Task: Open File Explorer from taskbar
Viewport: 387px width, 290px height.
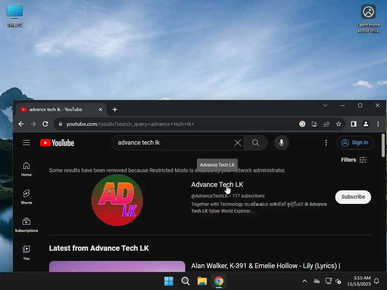Action: pos(202,281)
